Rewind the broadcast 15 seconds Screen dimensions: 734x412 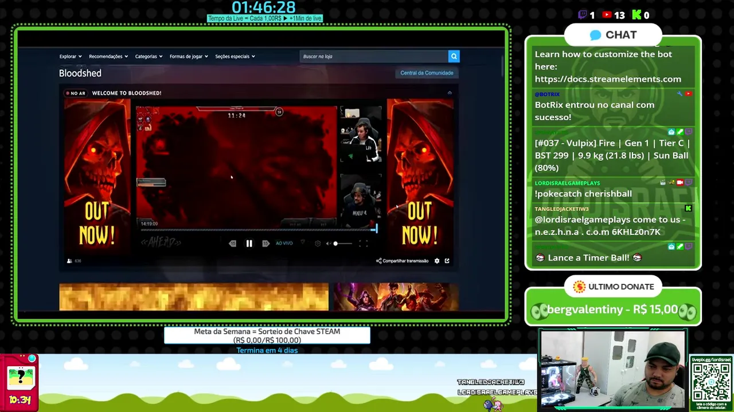tap(232, 244)
